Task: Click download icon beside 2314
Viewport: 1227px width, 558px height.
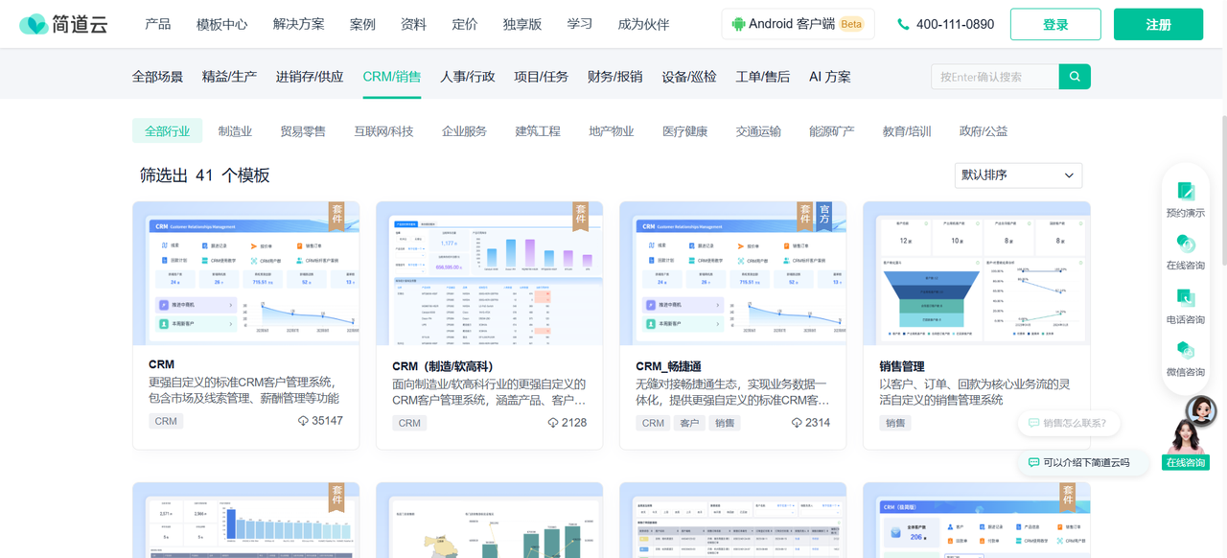Action: click(x=797, y=422)
